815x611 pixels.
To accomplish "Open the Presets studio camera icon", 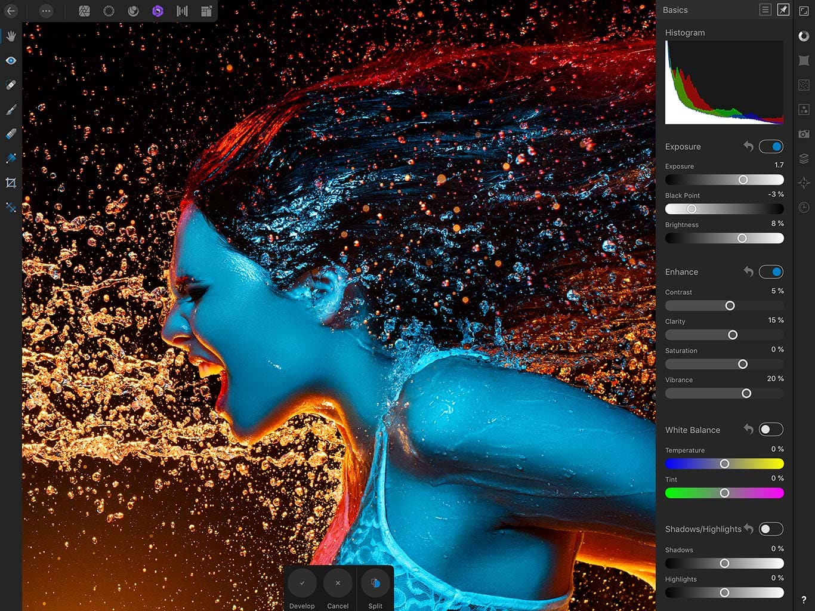I will pos(804,134).
